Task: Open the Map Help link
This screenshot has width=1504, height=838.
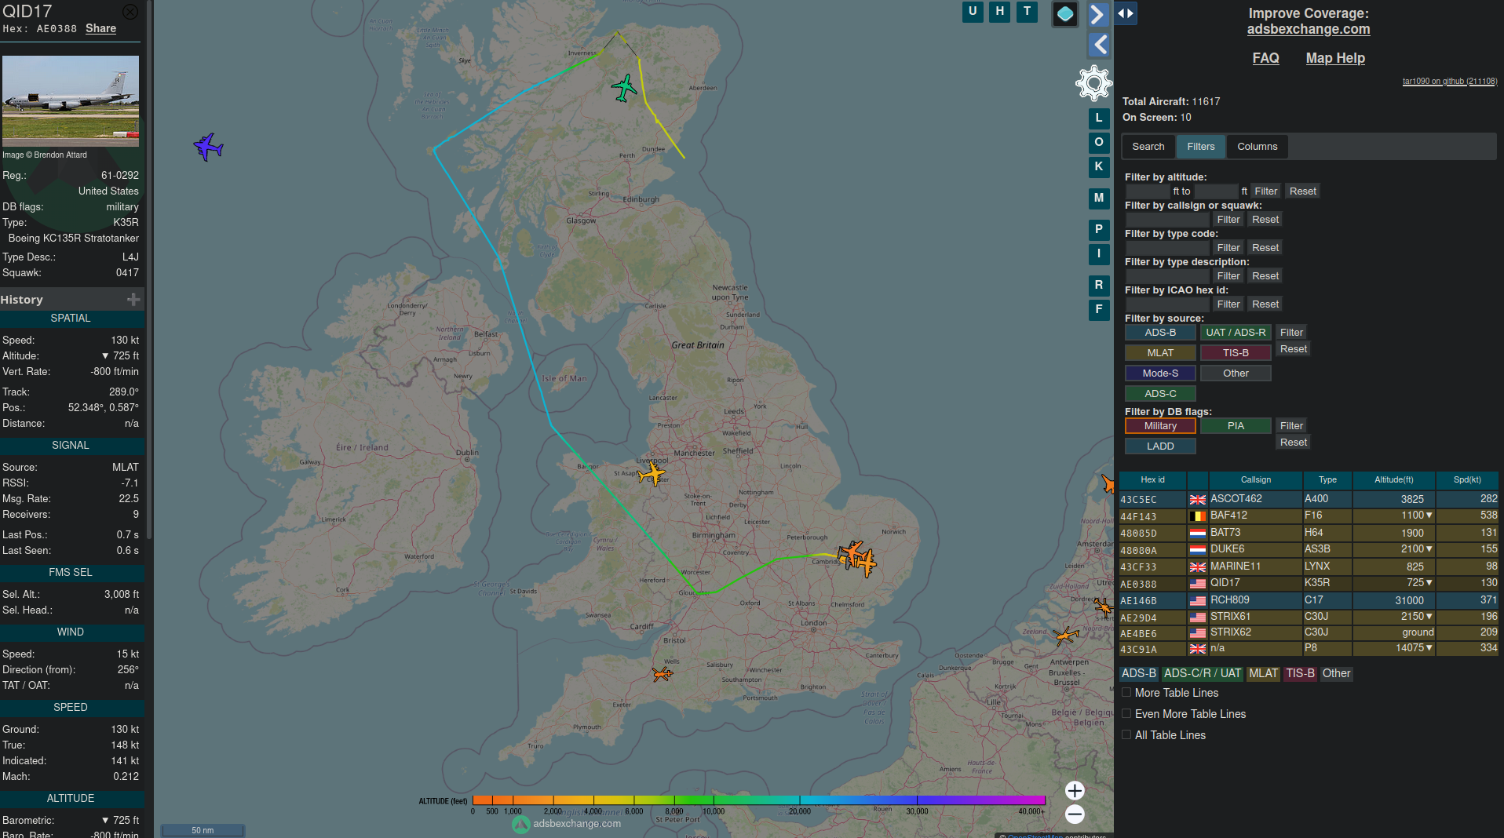Action: pyautogui.click(x=1335, y=58)
